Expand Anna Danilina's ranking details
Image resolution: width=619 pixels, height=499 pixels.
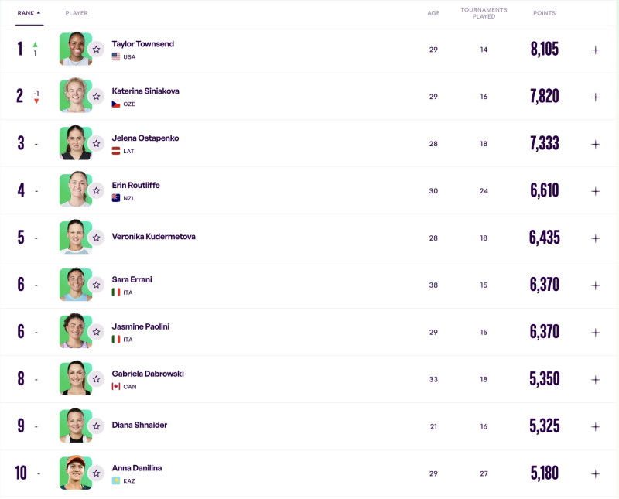tap(595, 473)
